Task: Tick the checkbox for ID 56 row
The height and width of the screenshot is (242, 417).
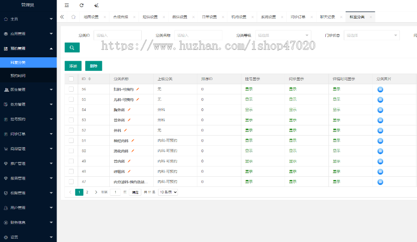Action: (x=71, y=89)
